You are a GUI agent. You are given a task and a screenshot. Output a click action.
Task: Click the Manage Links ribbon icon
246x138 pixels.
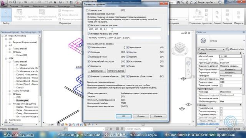198,12
